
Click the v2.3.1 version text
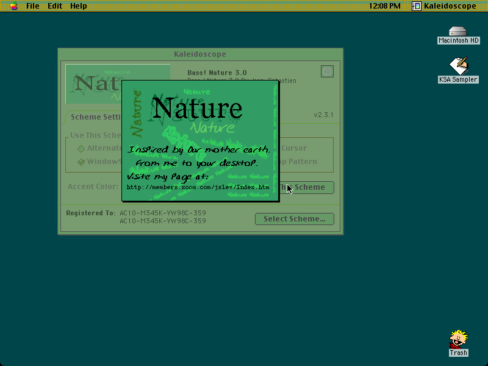(x=323, y=115)
